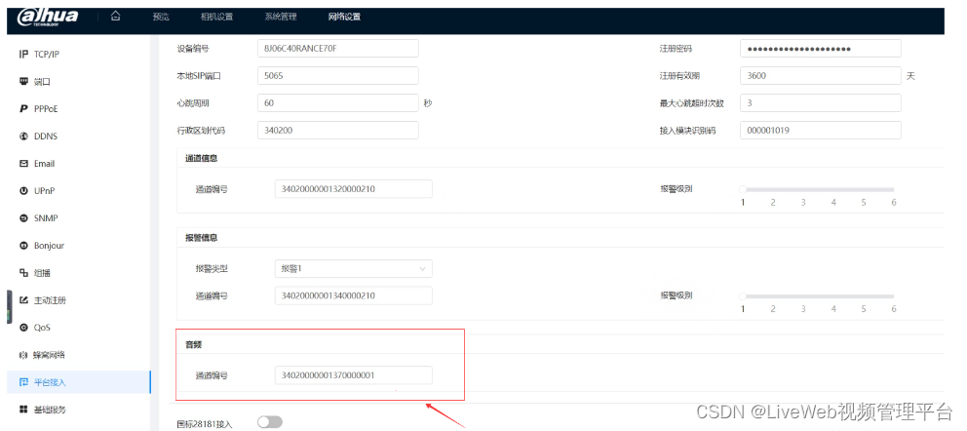Click the 组播 multicast icon

tap(23, 272)
